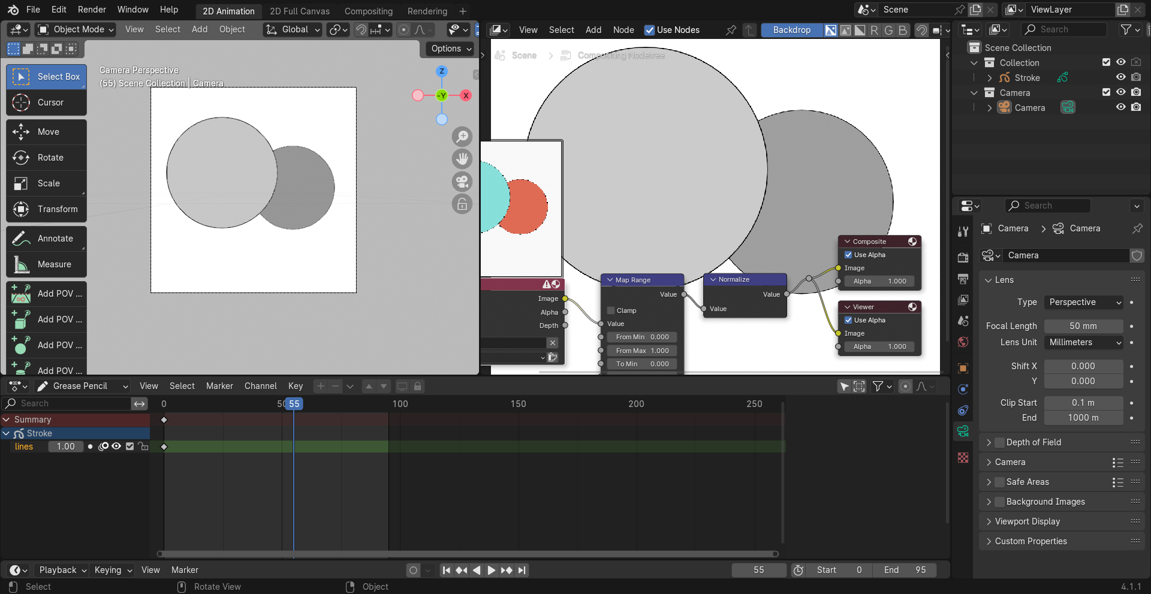Click the X axis gizmo handle
The image size is (1151, 594).
(466, 95)
